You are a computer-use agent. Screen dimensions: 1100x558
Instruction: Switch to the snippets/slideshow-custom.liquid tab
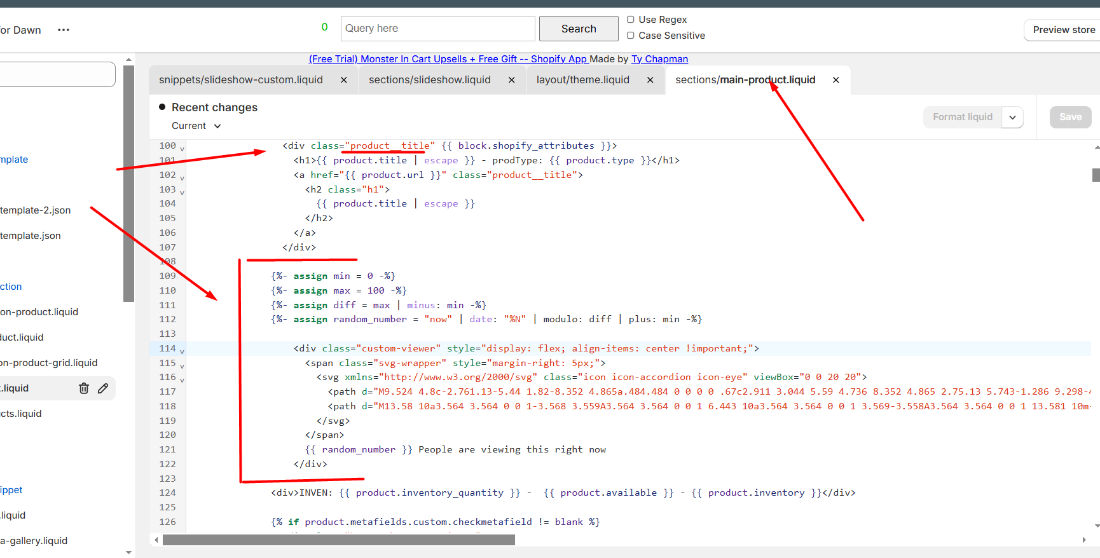241,80
